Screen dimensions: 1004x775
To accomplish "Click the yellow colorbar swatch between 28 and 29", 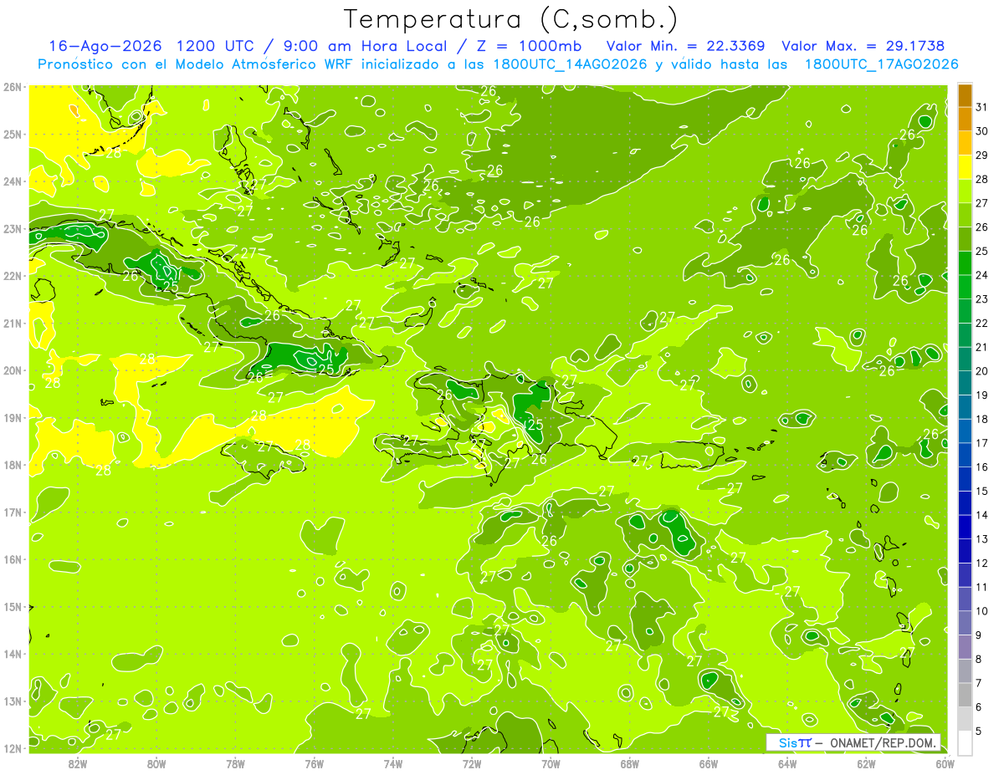I will point(965,167).
